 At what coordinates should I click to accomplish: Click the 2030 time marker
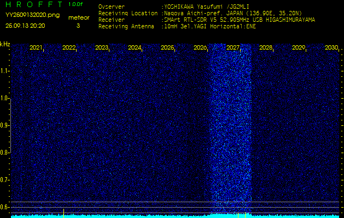point(331,47)
